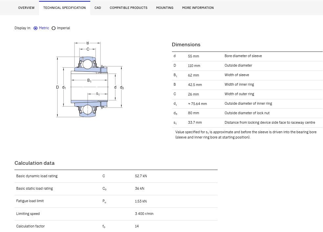Image resolution: width=323 pixels, height=232 pixels.
Task: Click the '3 400 r/min' value
Action: click(144, 214)
